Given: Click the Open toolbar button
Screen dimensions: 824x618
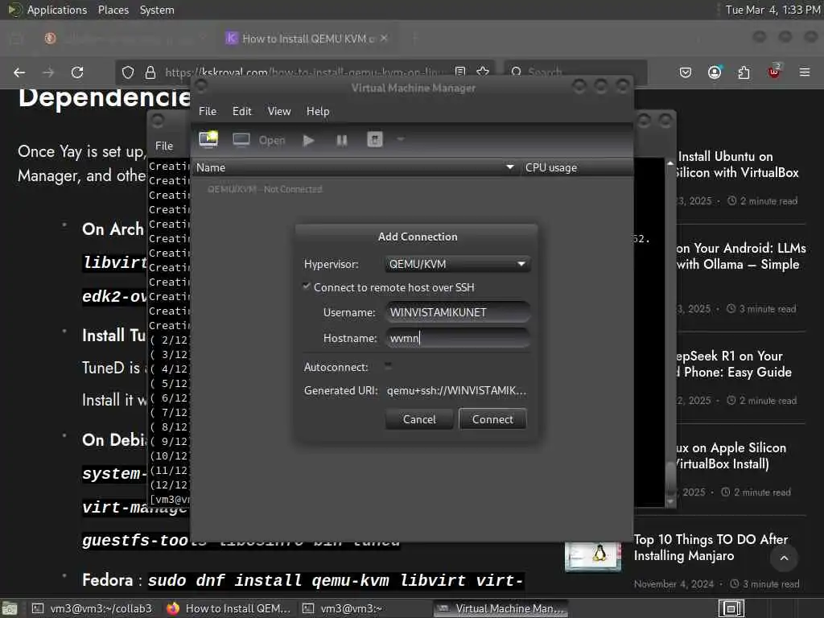Looking at the screenshot, I should coord(272,140).
